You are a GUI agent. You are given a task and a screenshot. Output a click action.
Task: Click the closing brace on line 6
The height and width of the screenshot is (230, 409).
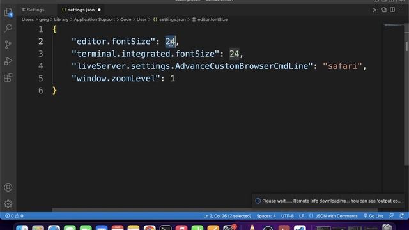tap(54, 91)
